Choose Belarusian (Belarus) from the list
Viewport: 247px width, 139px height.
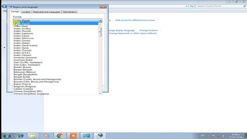pyautogui.click(x=56, y=72)
